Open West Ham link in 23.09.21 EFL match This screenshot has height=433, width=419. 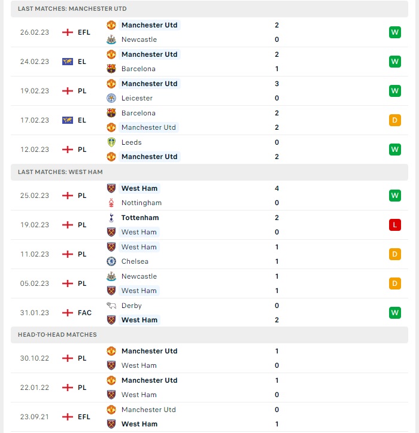point(139,424)
